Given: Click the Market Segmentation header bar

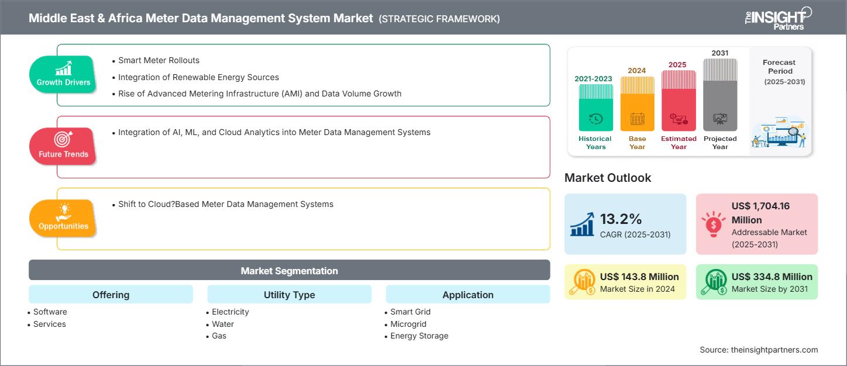Looking at the screenshot, I should tap(289, 270).
